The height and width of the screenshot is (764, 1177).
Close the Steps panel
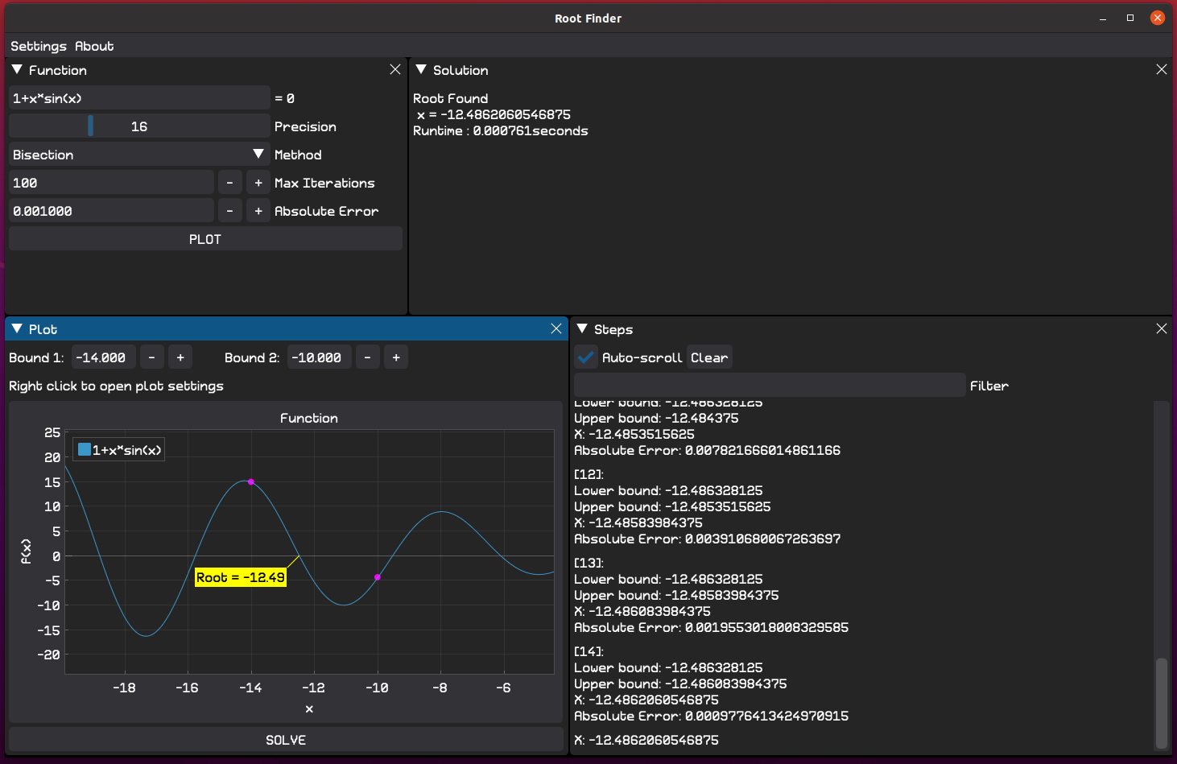pos(1162,329)
